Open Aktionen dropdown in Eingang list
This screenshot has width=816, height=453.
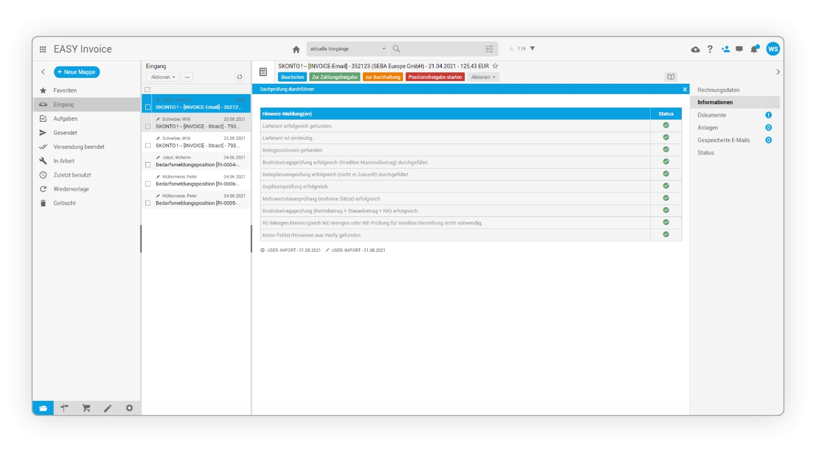pyautogui.click(x=163, y=77)
